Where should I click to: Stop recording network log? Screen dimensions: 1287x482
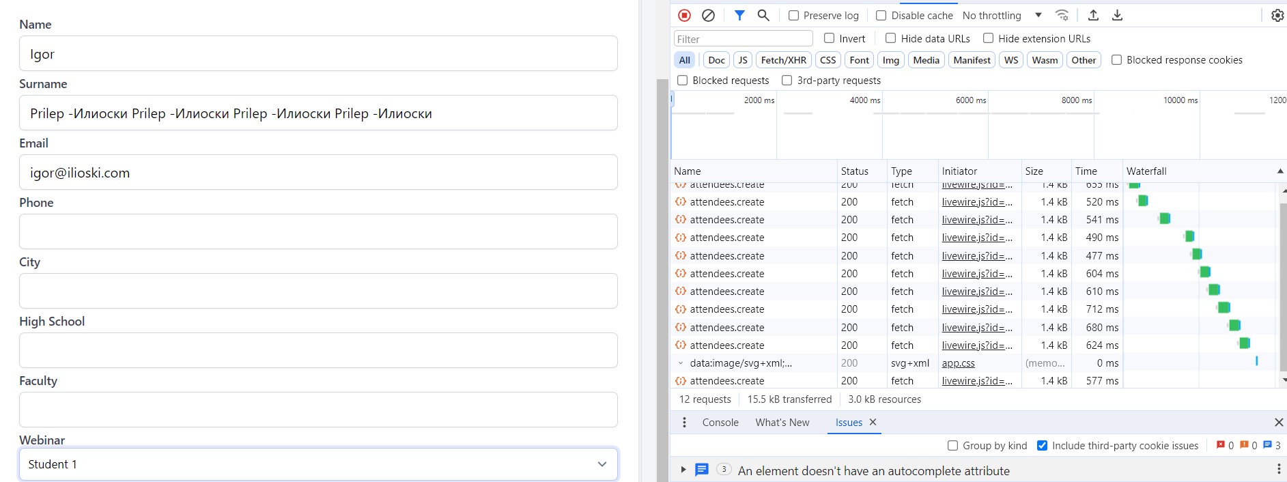click(684, 15)
